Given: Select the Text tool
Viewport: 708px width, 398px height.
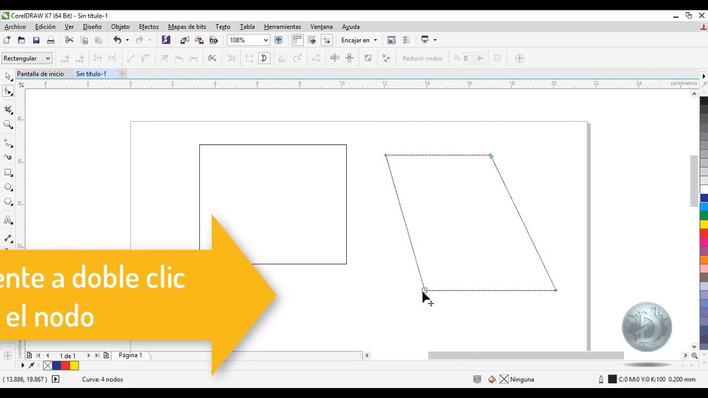Looking at the screenshot, I should coord(8,220).
